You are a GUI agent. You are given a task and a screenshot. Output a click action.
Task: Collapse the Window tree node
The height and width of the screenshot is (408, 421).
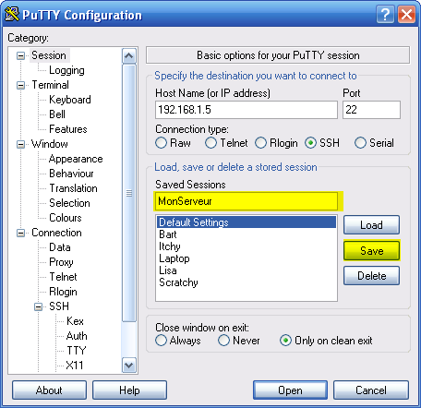[20, 144]
